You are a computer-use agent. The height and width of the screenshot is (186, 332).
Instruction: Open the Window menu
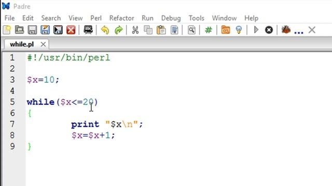[x=224, y=18]
